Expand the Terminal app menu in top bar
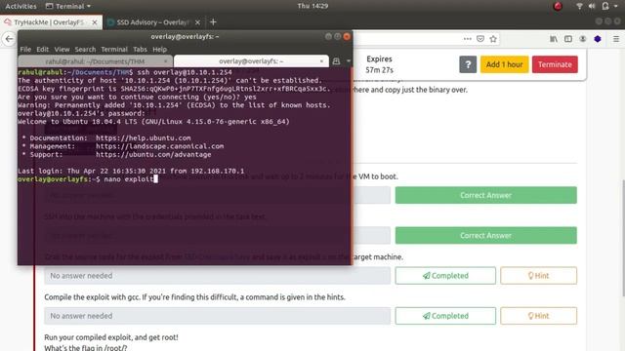625x351 pixels. (x=68, y=6)
